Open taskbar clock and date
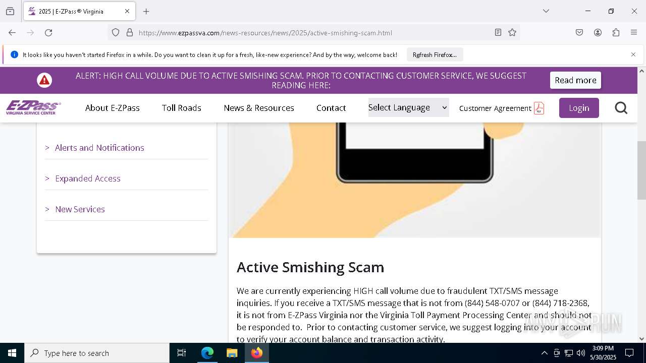Viewport: 646px width, 363px height. point(603,353)
